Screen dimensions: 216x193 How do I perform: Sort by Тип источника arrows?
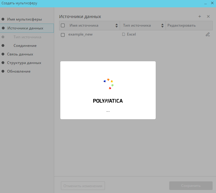(162, 25)
